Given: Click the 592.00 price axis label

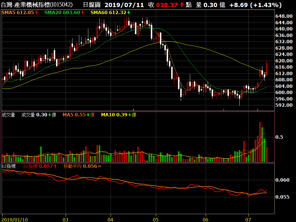Looking at the screenshot, I should [284, 105].
